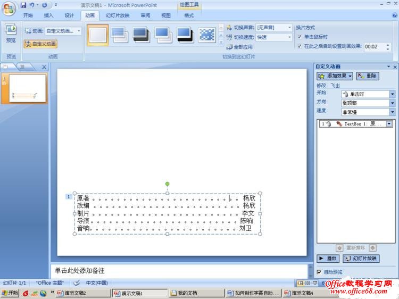Image resolution: width=399 pixels, height=299 pixels.
Task: Switch to slide sorter view icon
Action: tap(307, 283)
